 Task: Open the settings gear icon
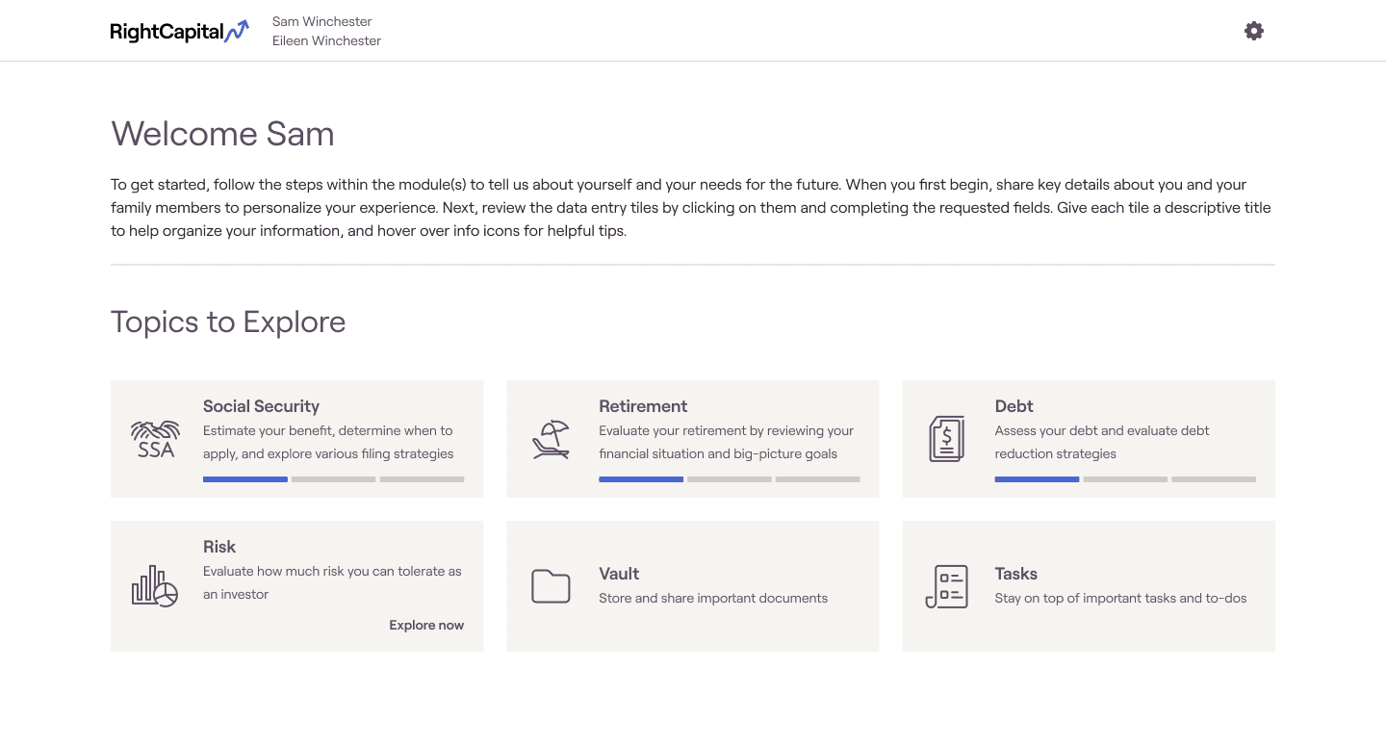pyautogui.click(x=1253, y=31)
